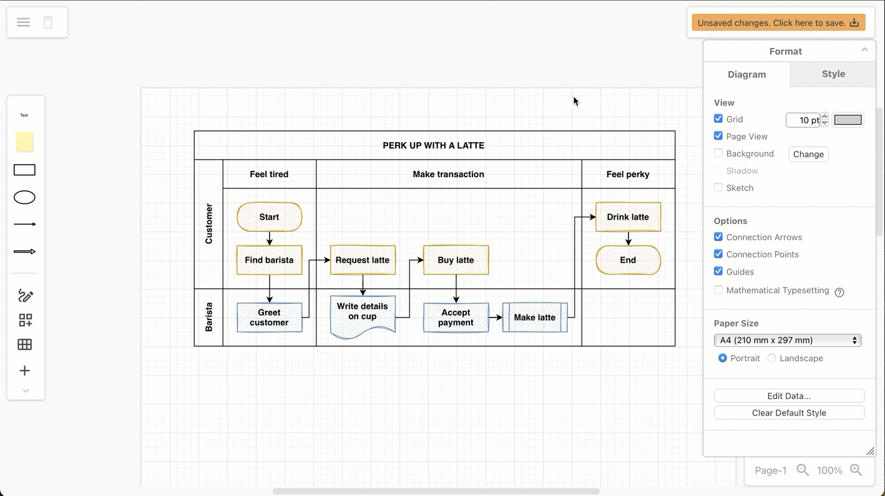Disable the Grid view option
This screenshot has height=496, width=885.
tap(718, 119)
